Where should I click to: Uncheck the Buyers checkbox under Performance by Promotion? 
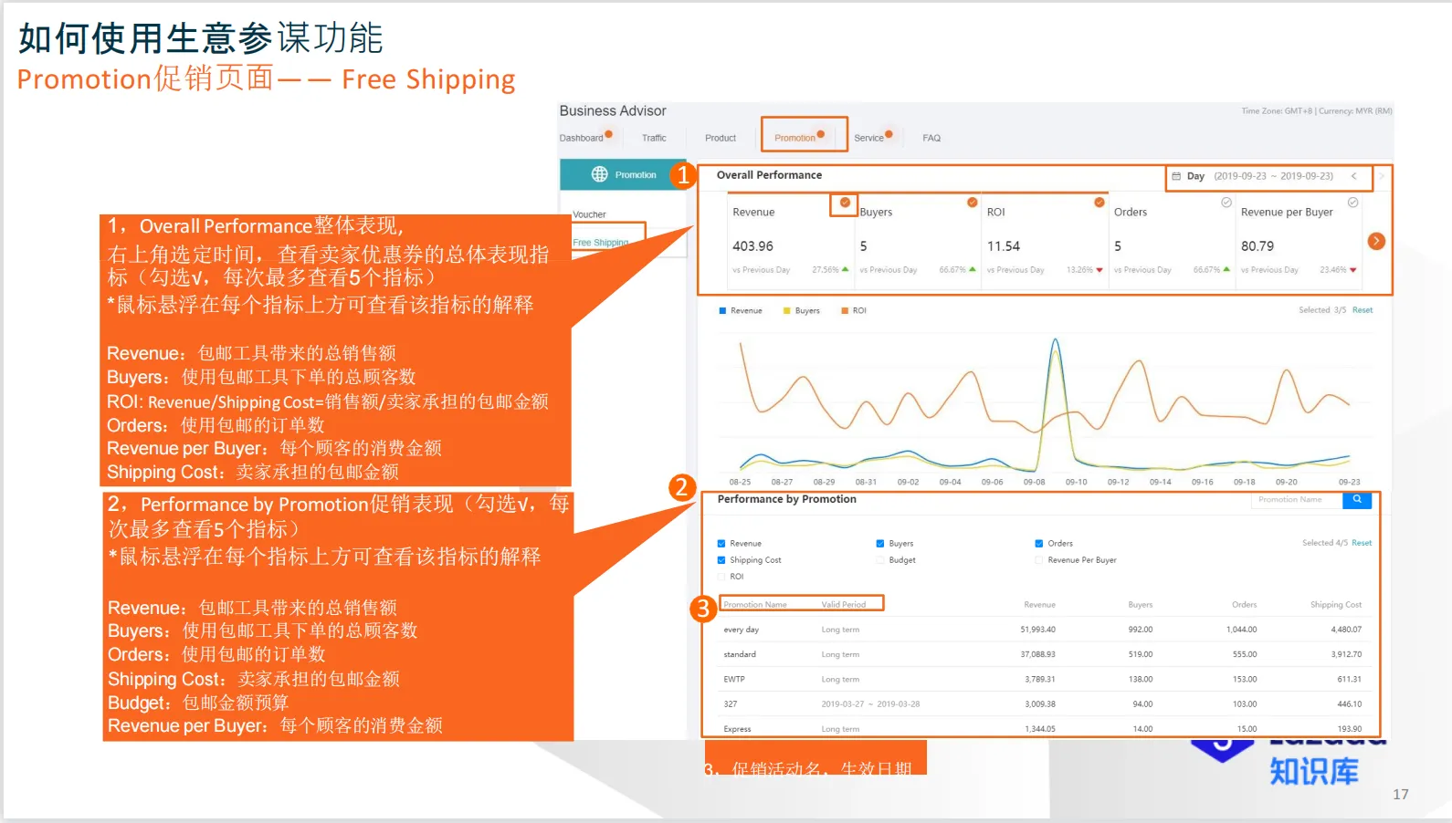(880, 544)
